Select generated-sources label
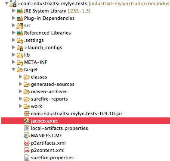Image resolution: width=170 pixels, height=161 pixels. pos(53,85)
